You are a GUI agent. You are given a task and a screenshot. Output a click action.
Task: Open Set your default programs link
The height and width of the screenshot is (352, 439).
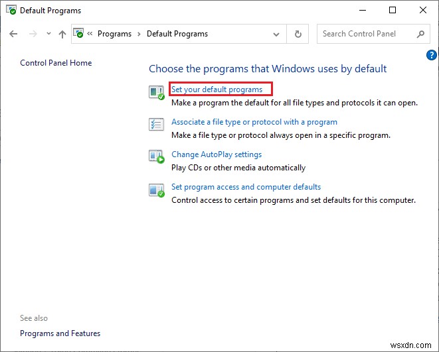point(217,89)
